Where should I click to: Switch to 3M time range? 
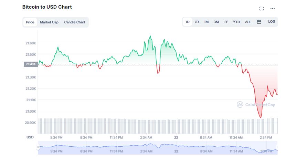216,22
